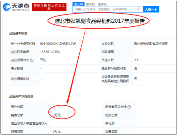Switch to the 查关系 tab
The image size is (178, 135).
102,4
